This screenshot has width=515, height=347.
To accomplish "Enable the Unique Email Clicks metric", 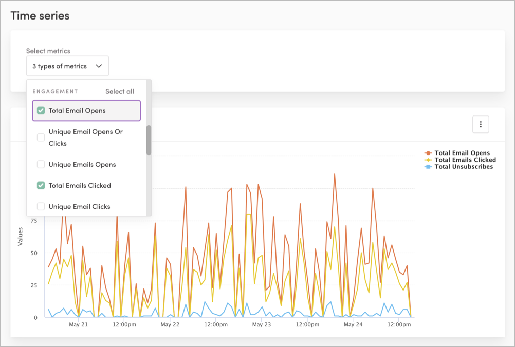I will pyautogui.click(x=40, y=206).
